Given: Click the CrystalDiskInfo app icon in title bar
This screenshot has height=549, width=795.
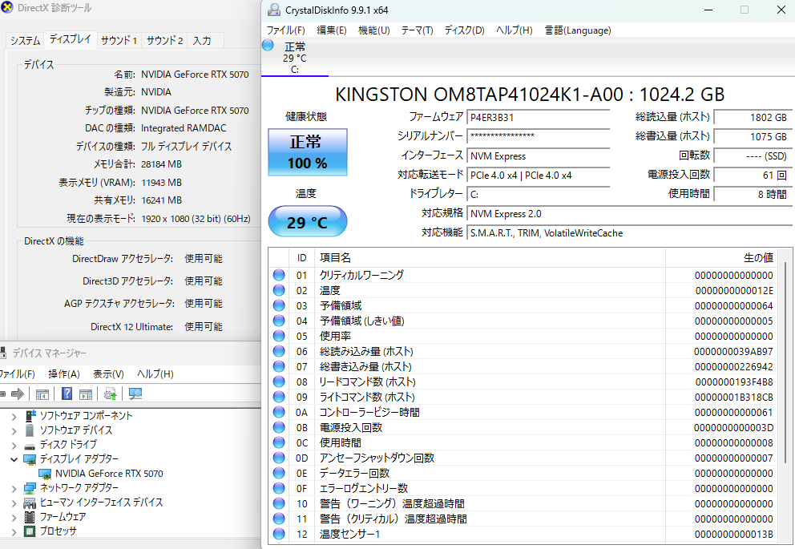Looking at the screenshot, I should tap(274, 10).
